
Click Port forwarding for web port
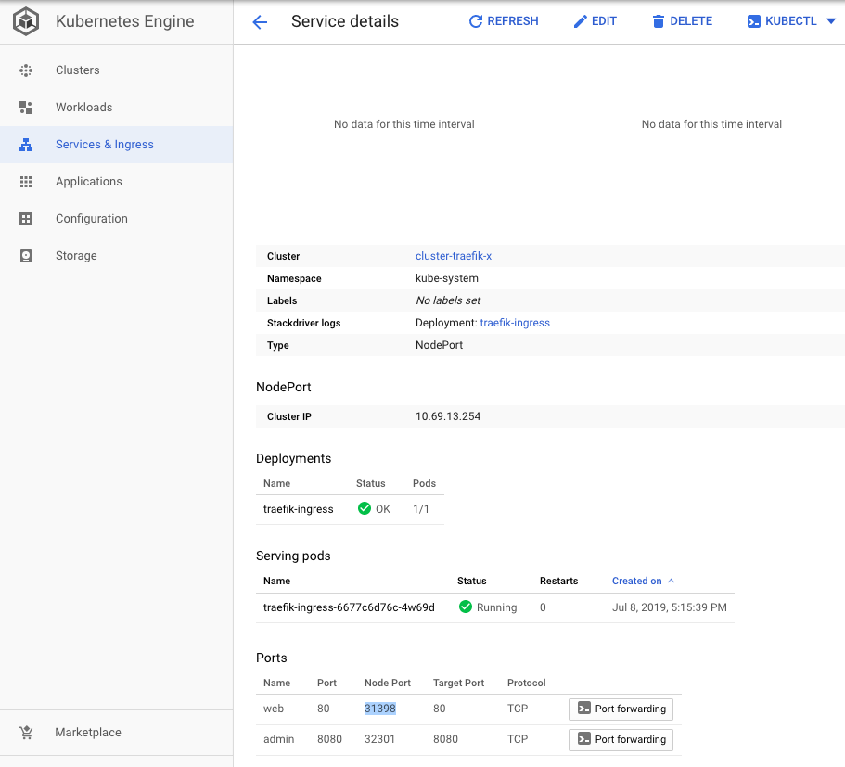tap(621, 709)
